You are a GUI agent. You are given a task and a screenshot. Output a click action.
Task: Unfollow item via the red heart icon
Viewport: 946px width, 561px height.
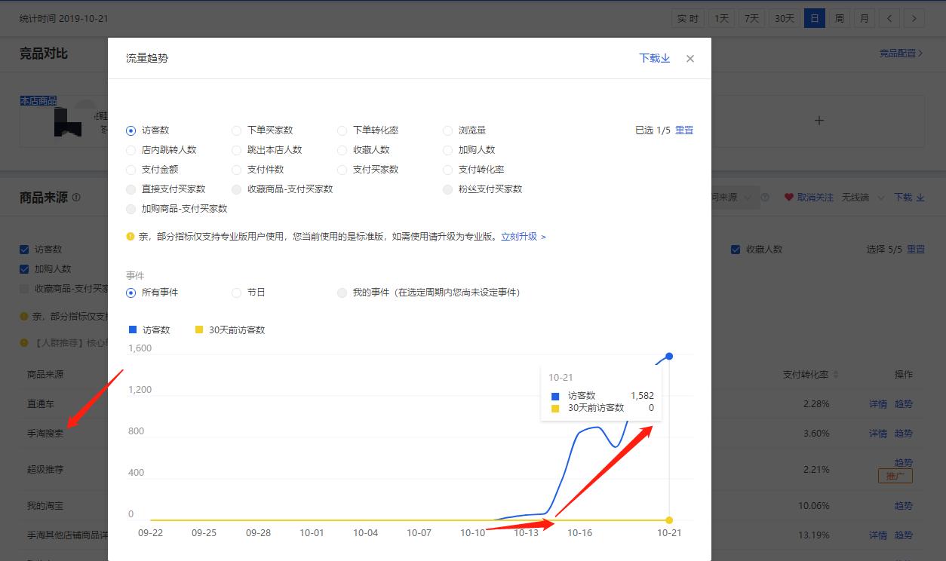[789, 197]
